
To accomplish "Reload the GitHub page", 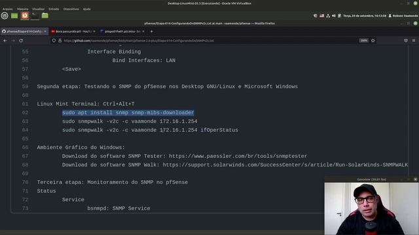I will (x=21, y=40).
